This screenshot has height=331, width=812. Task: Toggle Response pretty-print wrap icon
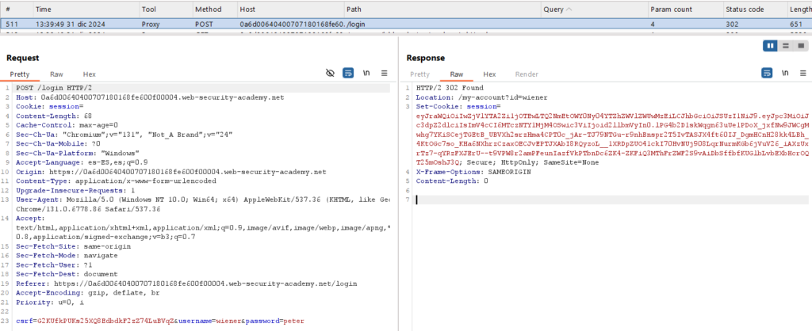pos(767,74)
